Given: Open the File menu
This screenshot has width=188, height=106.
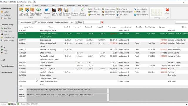Looking at the screenshot, I should click(x=21, y=6).
